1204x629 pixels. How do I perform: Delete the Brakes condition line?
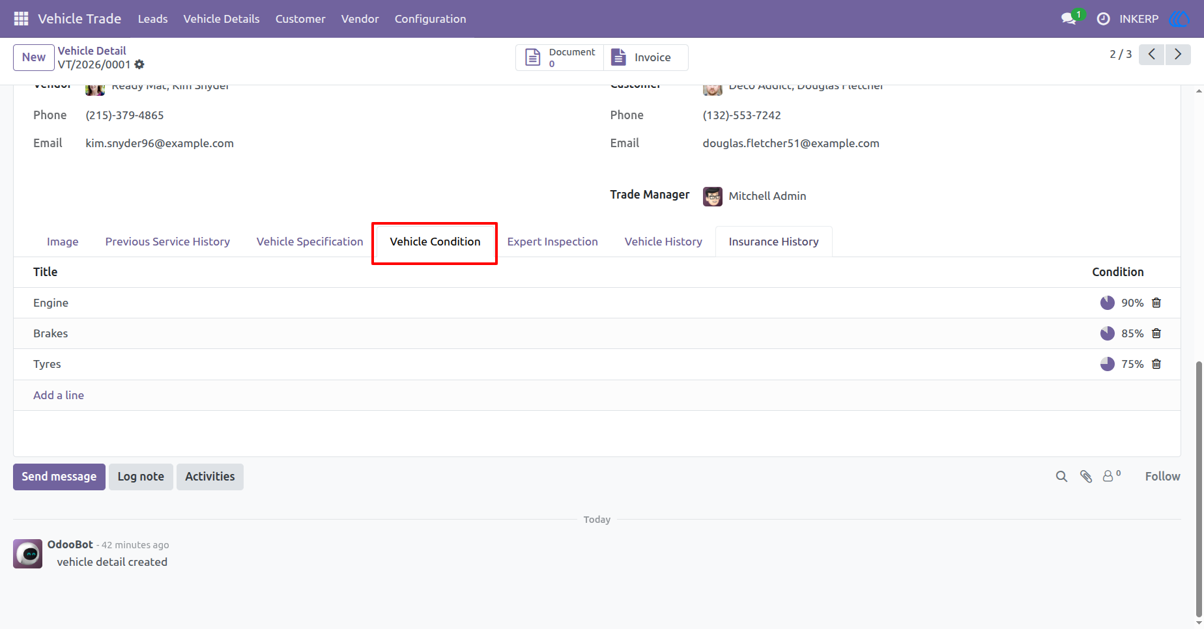pyautogui.click(x=1156, y=333)
